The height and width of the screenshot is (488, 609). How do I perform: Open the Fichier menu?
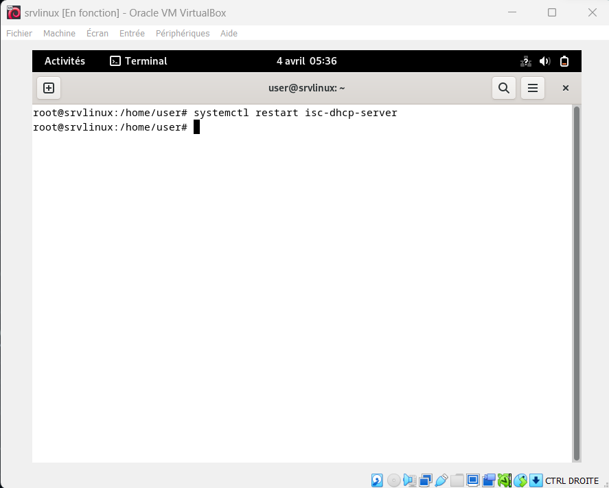19,33
